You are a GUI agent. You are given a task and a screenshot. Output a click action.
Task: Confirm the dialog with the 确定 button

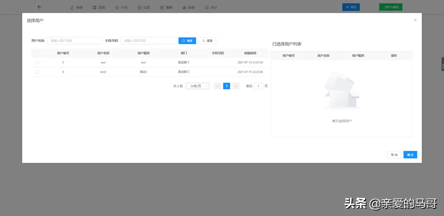(x=410, y=154)
